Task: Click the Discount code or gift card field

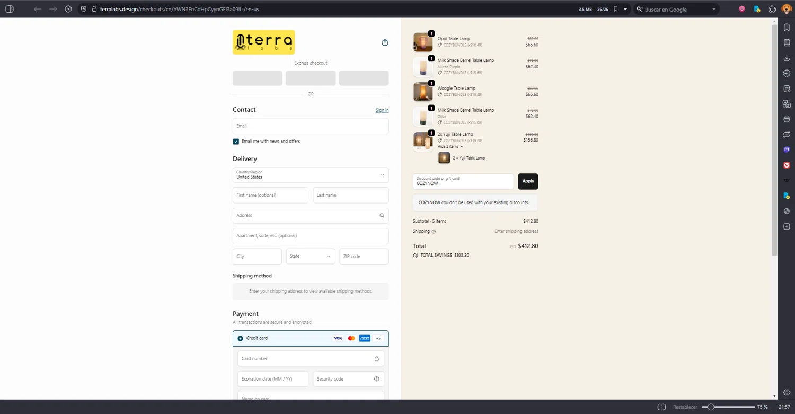Action: click(x=463, y=181)
